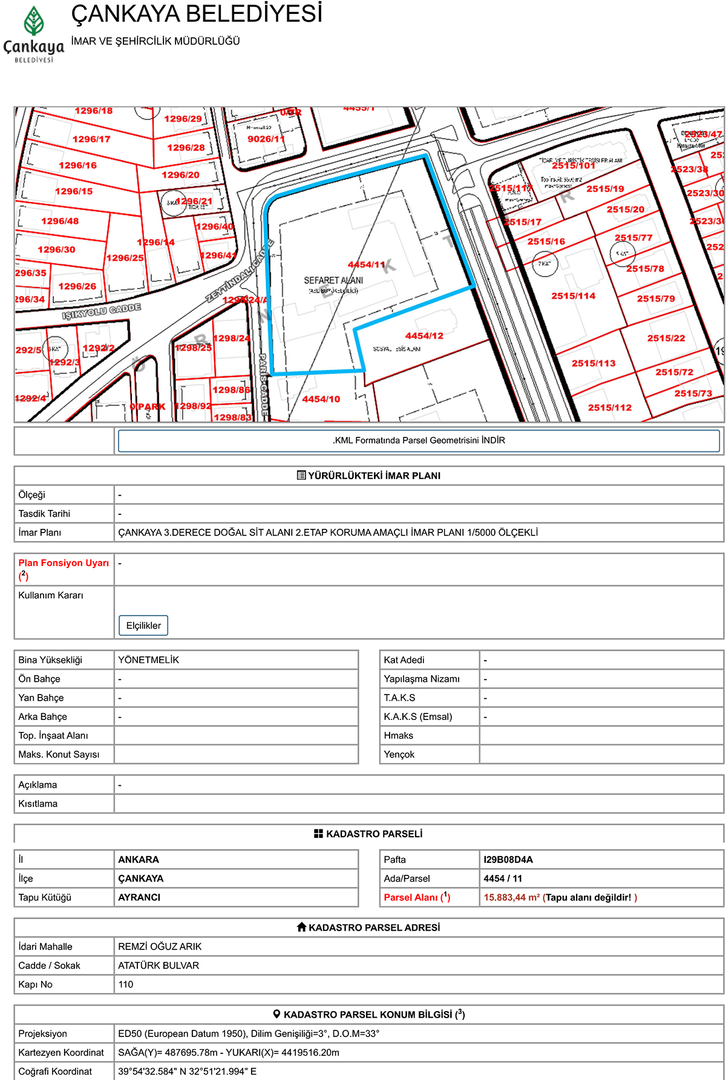Click the ÇANKAYA district value
Image resolution: width=726 pixels, height=1080 pixels.
tap(141, 879)
